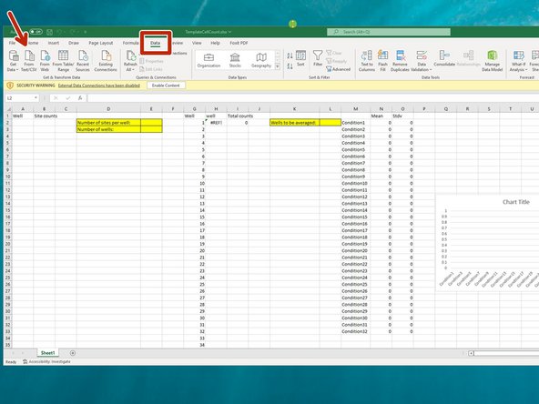Viewport: 539px width, 404px height.
Task: Choose From Table/Range in Get & Transform
Action: pyautogui.click(x=63, y=60)
